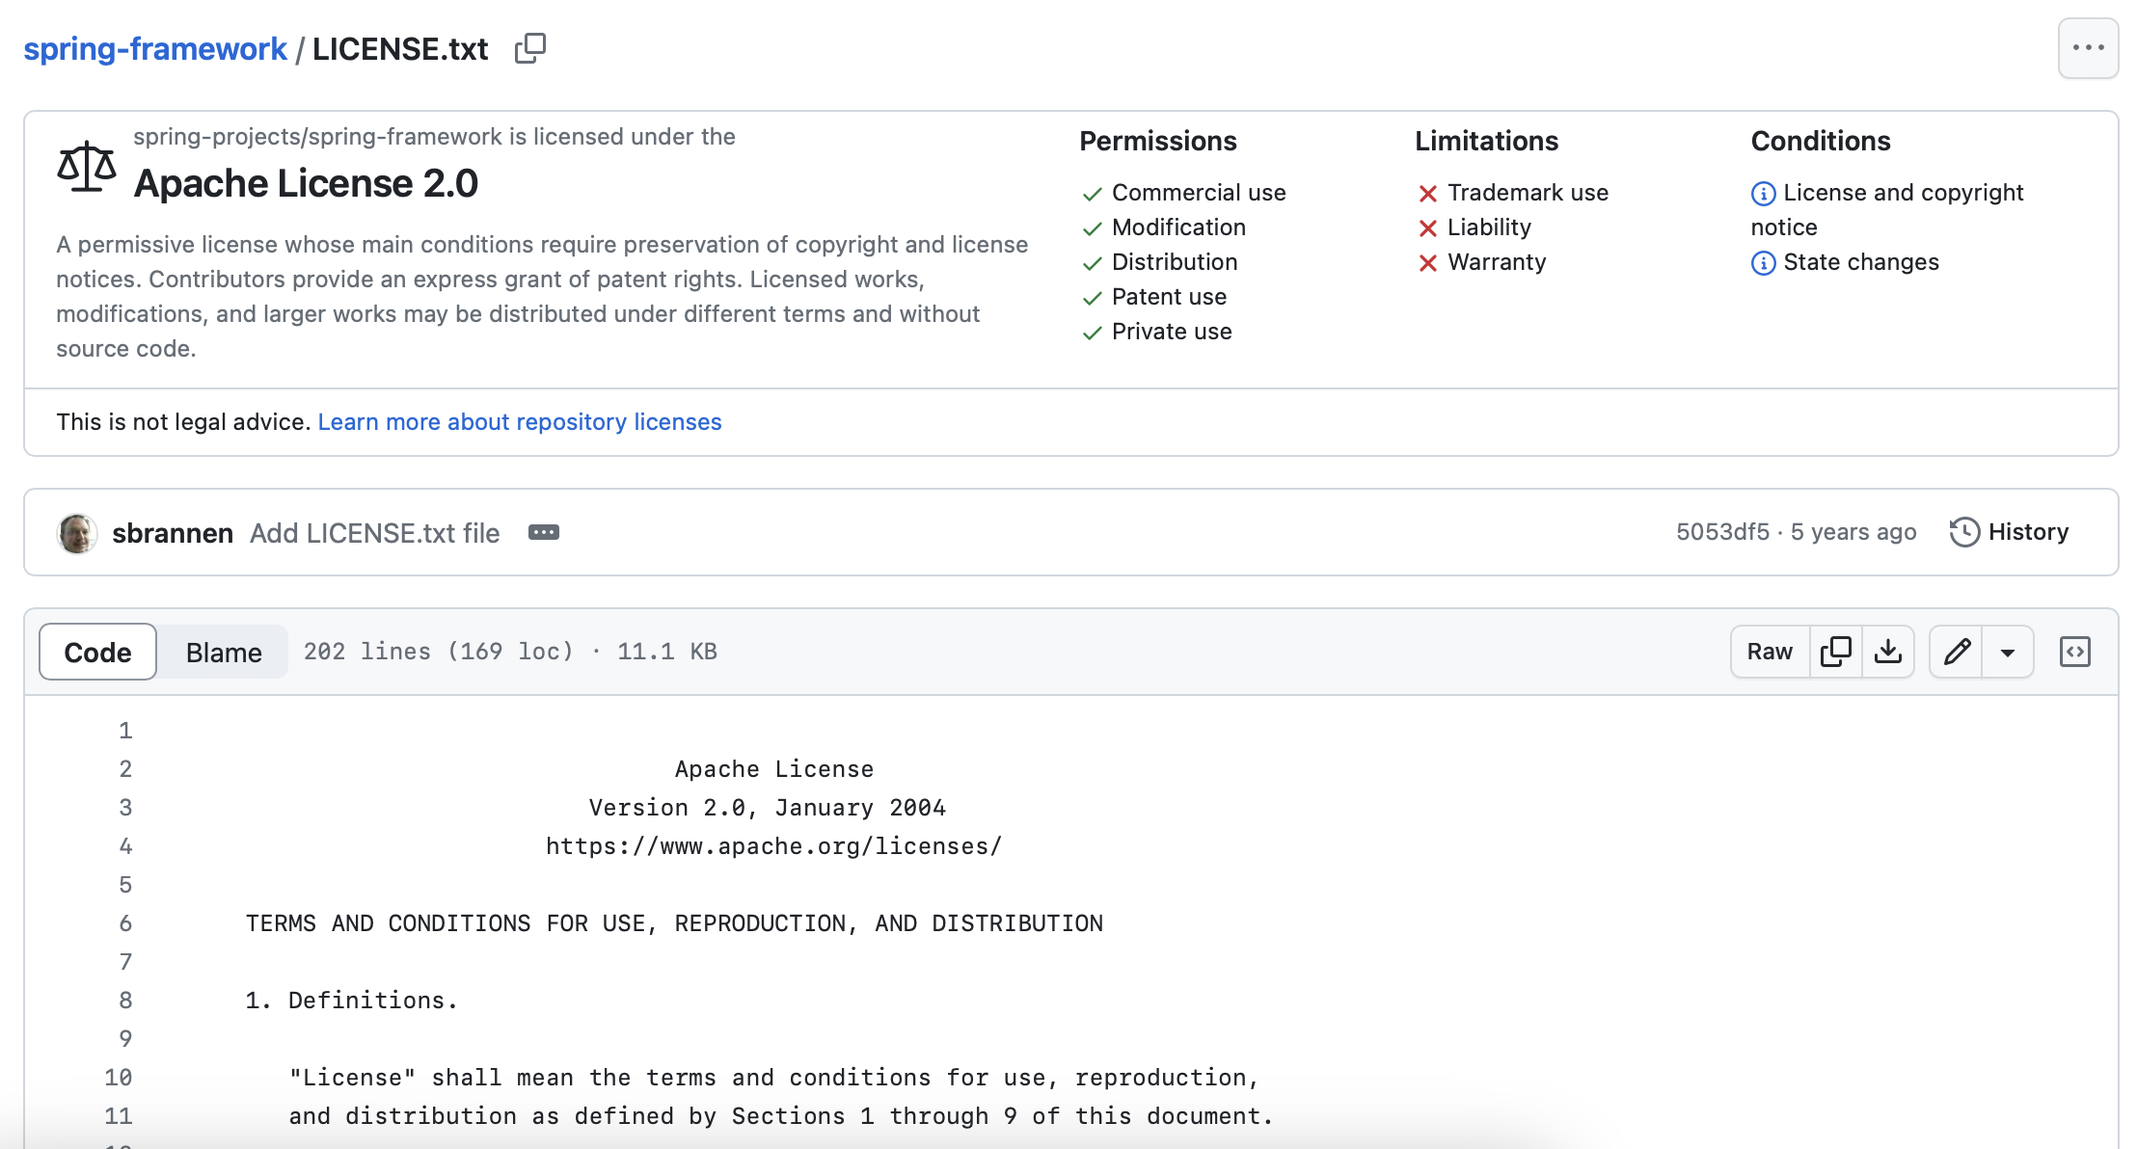Open the three-dot more options menu
Image resolution: width=2137 pixels, height=1149 pixels.
2088,48
